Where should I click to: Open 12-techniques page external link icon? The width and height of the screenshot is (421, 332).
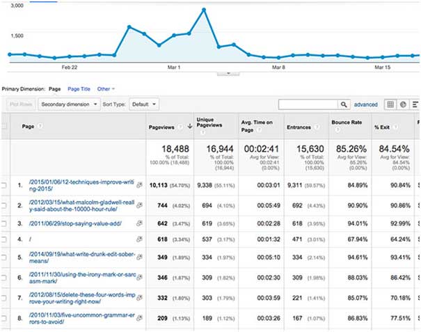(x=140, y=186)
